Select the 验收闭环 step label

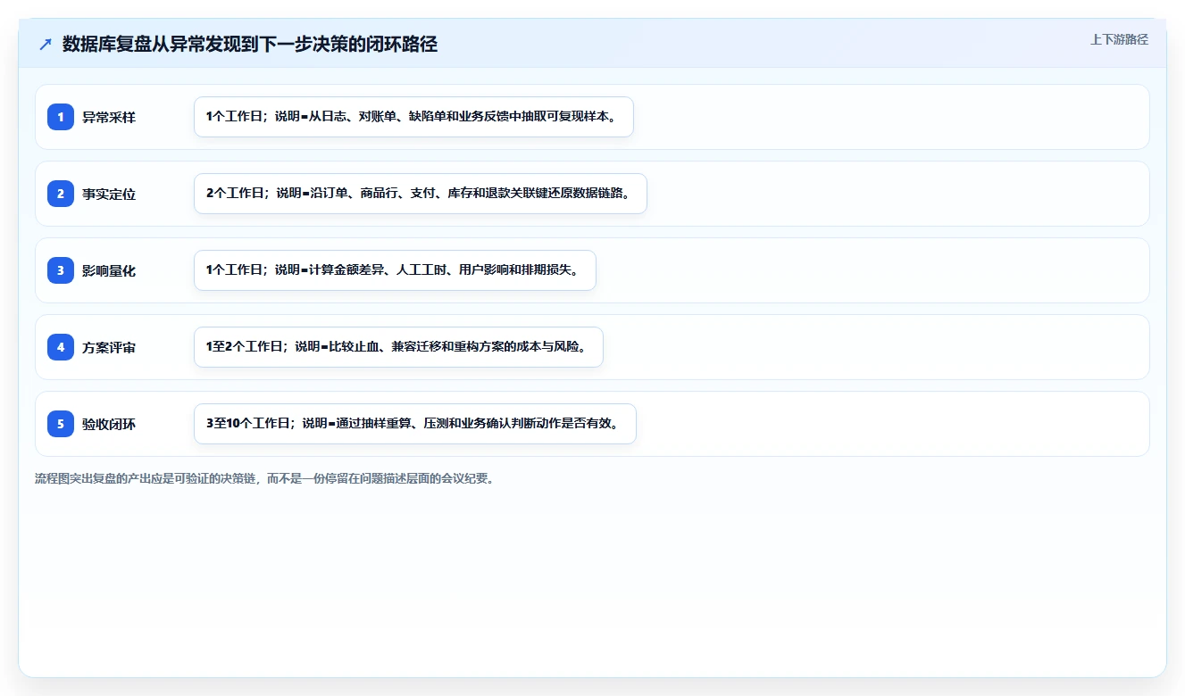pos(109,424)
